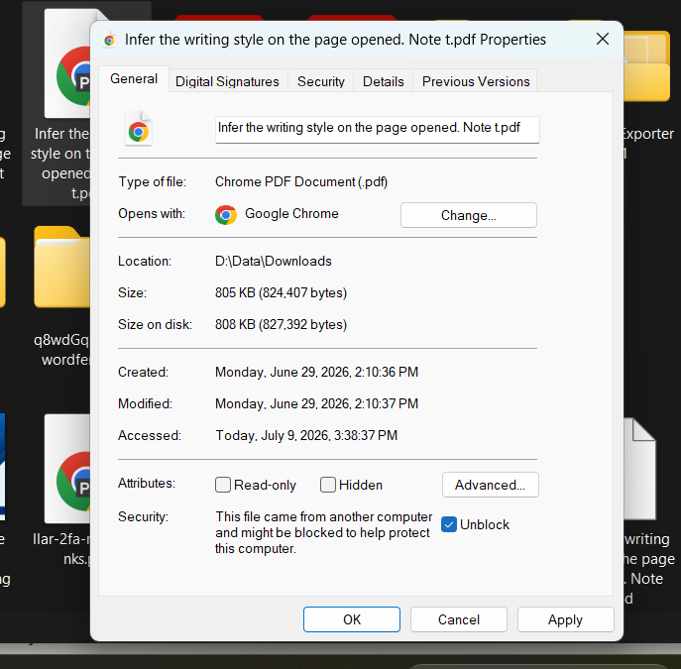Select the llar-2fa PDF file icon
This screenshot has width=681, height=669.
(67, 469)
